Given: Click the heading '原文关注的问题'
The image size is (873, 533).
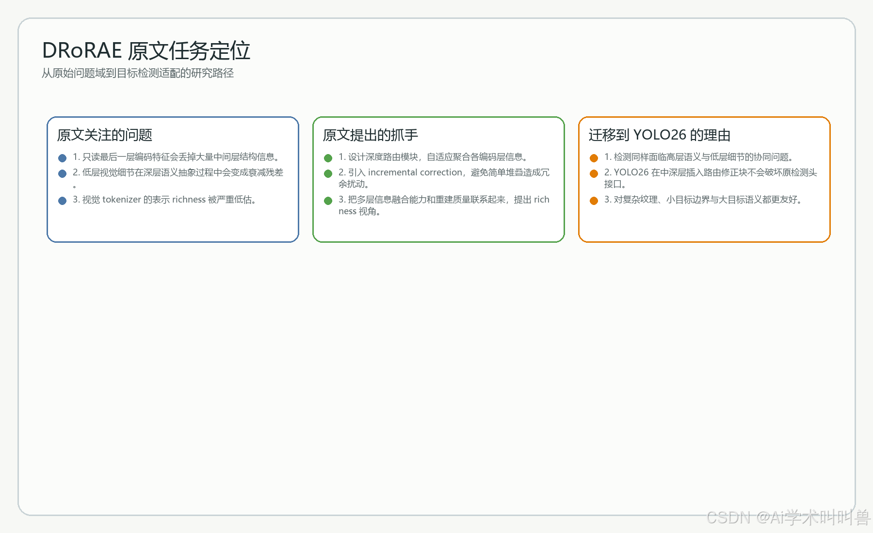Looking at the screenshot, I should coord(105,135).
